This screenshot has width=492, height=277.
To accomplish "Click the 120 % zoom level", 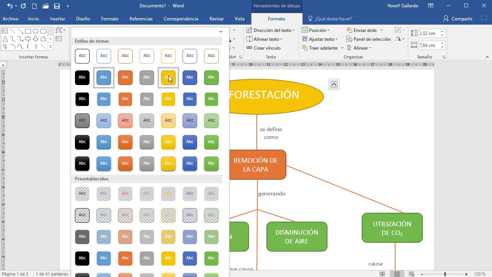I will [480, 274].
